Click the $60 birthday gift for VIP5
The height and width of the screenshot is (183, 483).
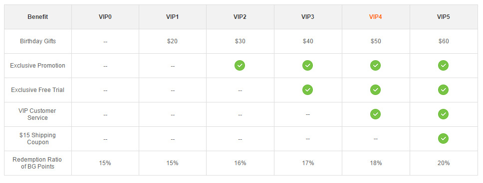[x=444, y=41]
